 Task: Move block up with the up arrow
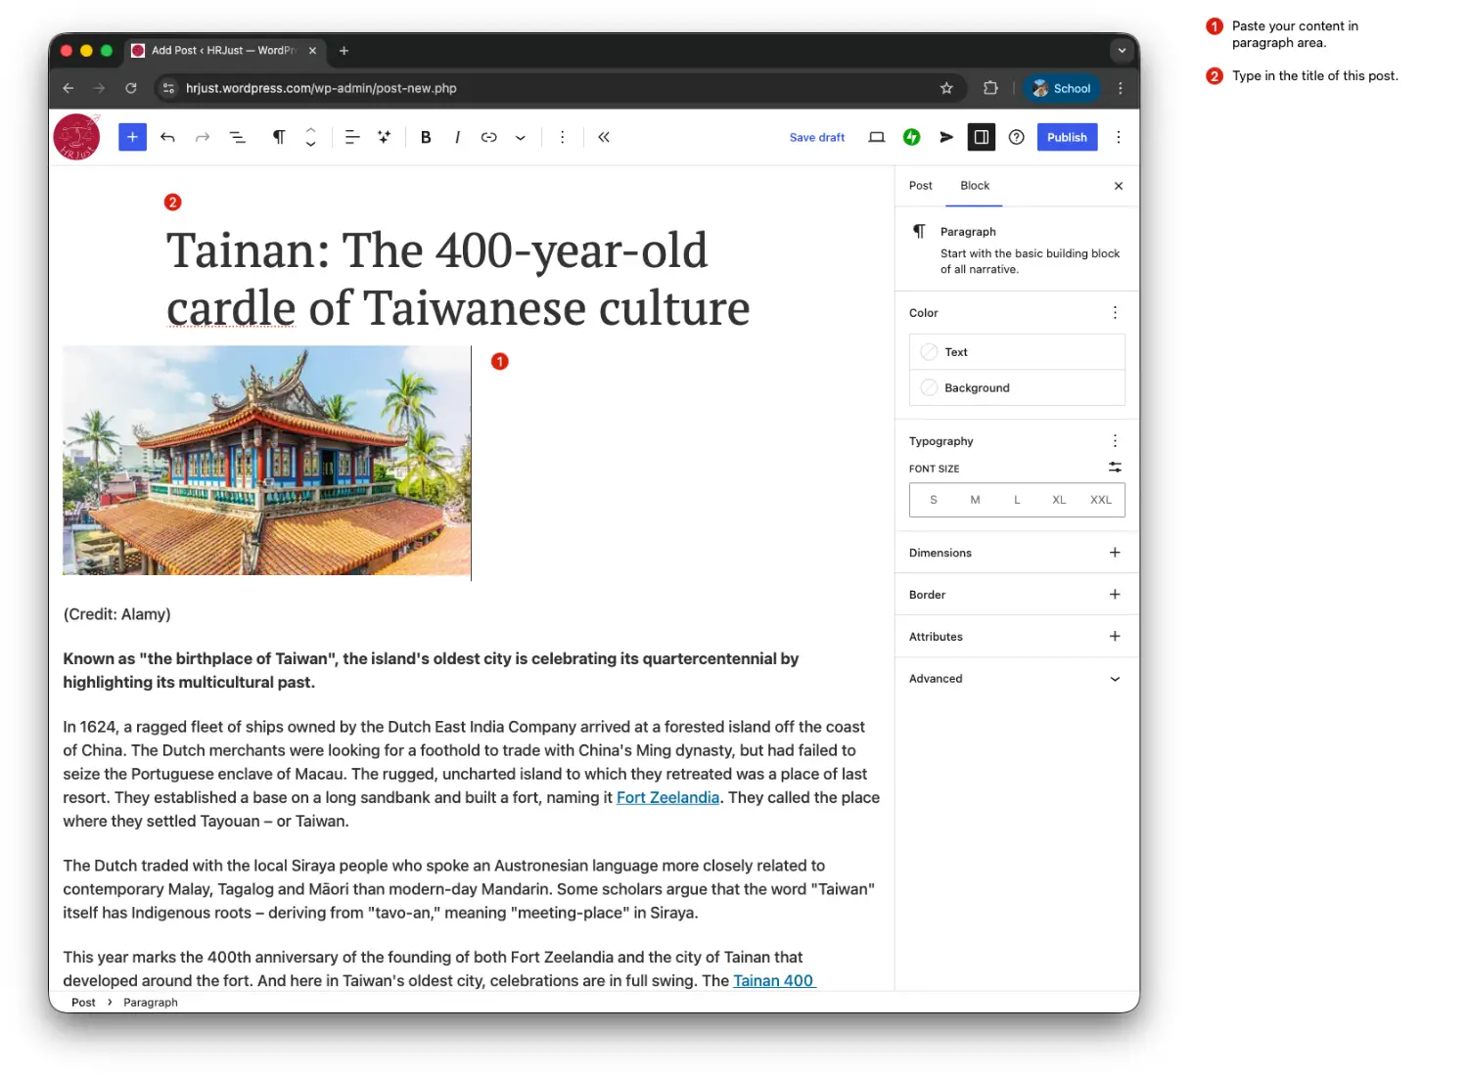tap(310, 130)
